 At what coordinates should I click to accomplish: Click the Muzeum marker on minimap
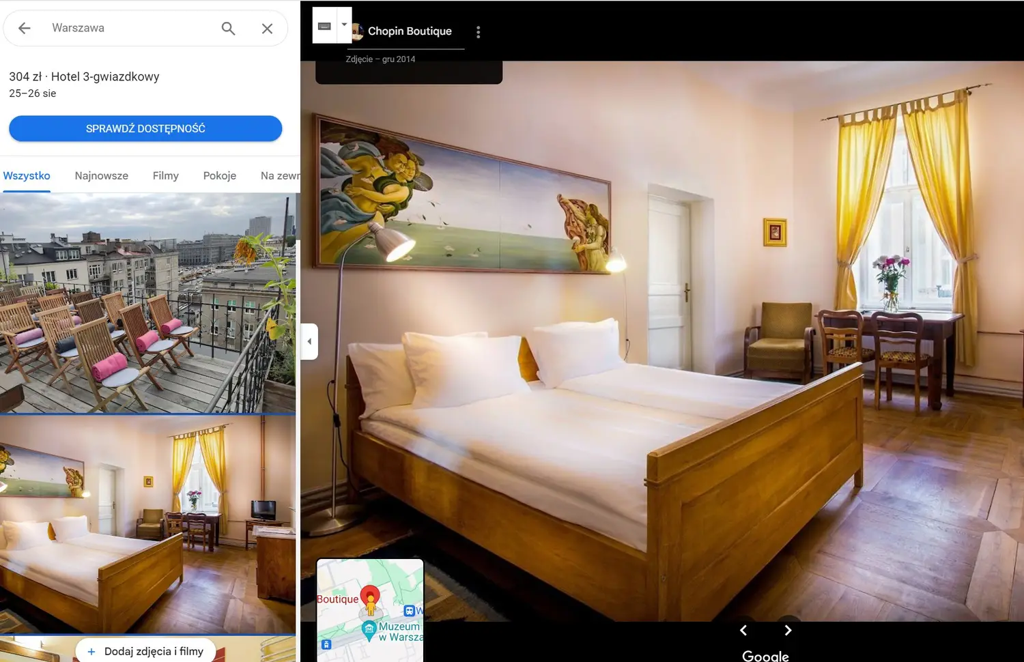tap(369, 628)
